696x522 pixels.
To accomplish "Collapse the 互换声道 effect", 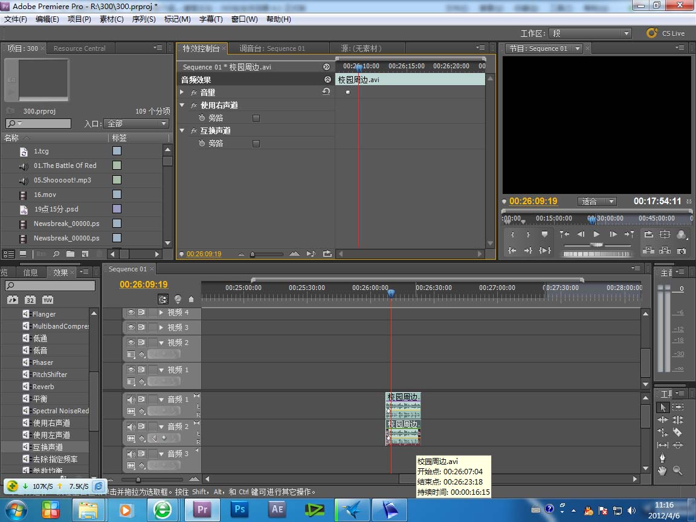I will coord(182,130).
